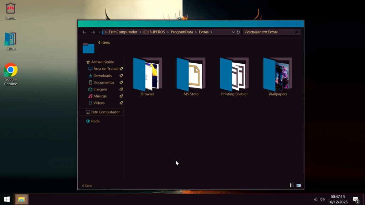Go to Documentos in quick access
Viewport: 365px width, 205px height.
pos(104,83)
